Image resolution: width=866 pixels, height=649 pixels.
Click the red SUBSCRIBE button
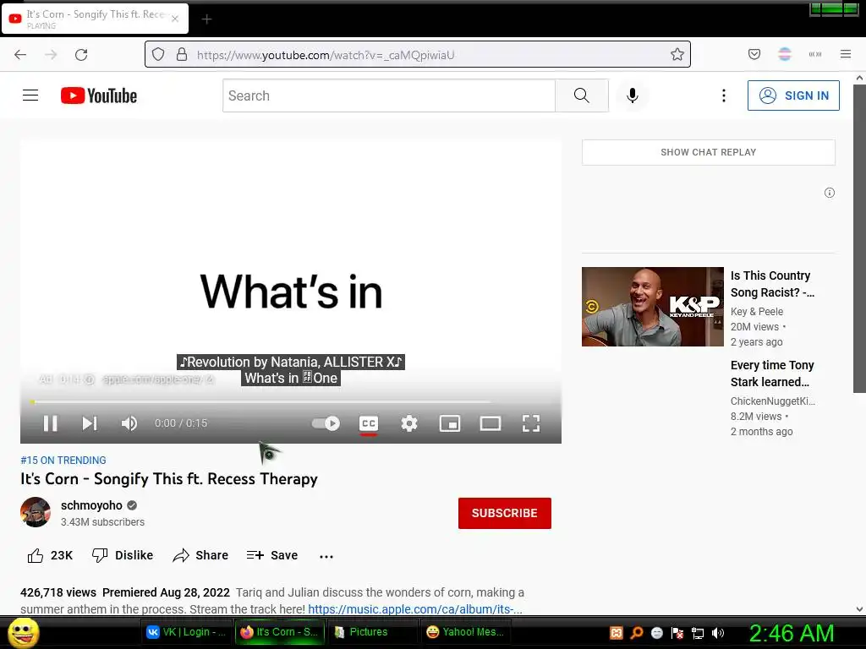[504, 513]
